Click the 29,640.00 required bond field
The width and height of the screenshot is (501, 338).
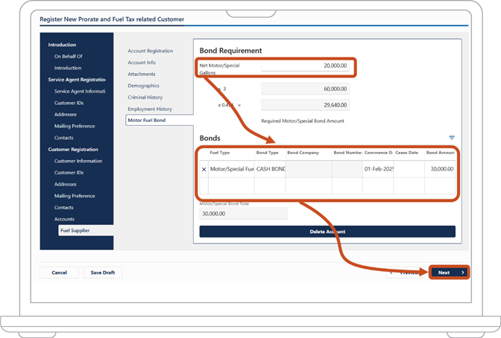point(305,105)
